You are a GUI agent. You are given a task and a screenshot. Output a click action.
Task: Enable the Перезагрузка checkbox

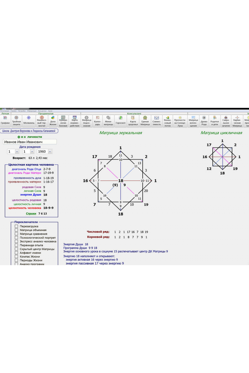point(16,226)
